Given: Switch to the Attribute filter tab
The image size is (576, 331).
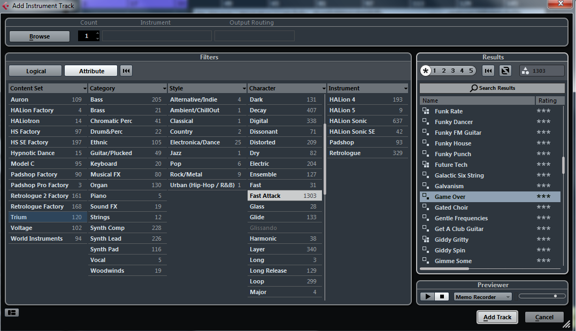Looking at the screenshot, I should pyautogui.click(x=91, y=71).
